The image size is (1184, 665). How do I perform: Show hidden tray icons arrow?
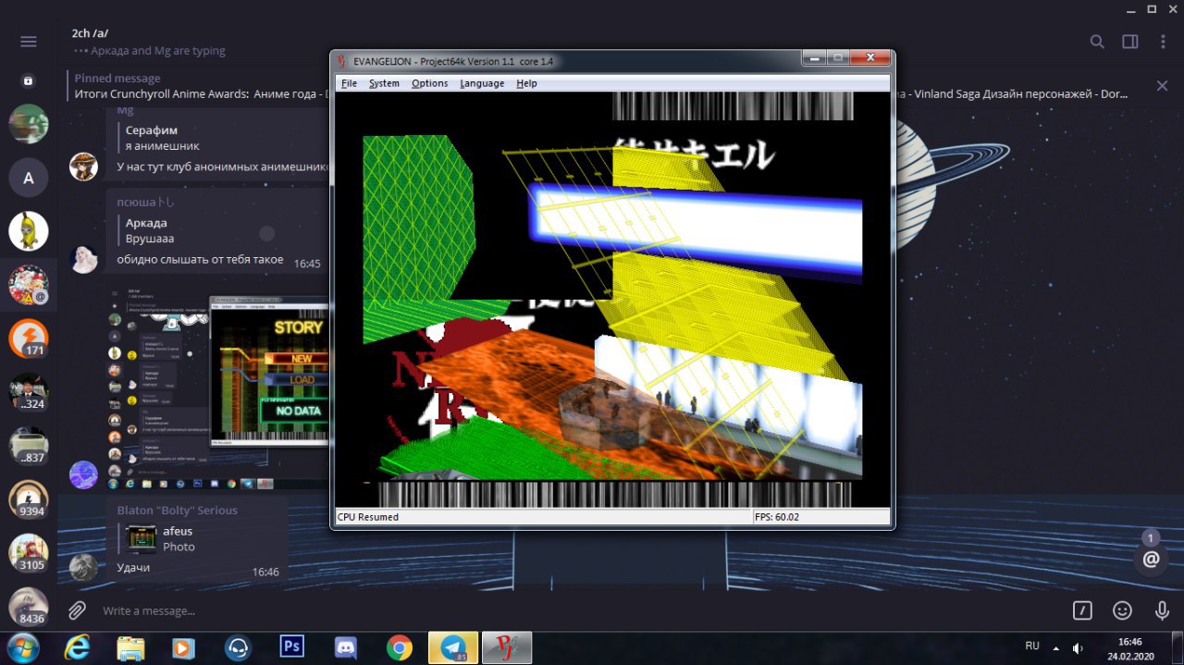1055,648
